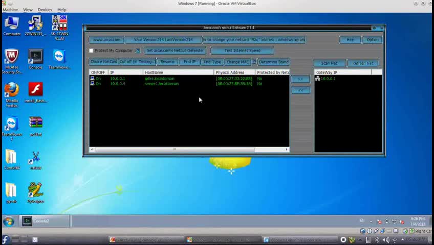Open the Machine menu in VirtualBox
434x245 pixels.
[x=10, y=10]
